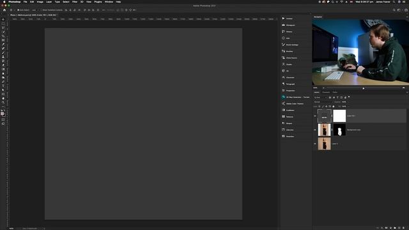Image resolution: width=409 pixels, height=230 pixels.
Task: Open the Image menu
Action: click(x=40, y=2)
